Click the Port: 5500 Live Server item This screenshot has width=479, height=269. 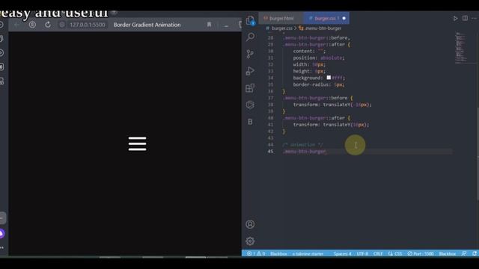(x=421, y=254)
